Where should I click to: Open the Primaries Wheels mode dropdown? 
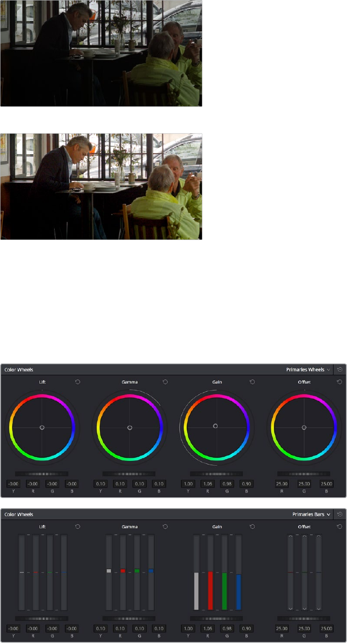308,369
